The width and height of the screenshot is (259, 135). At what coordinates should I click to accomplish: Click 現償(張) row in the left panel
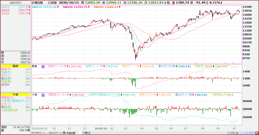pyautogui.click(x=15, y=82)
